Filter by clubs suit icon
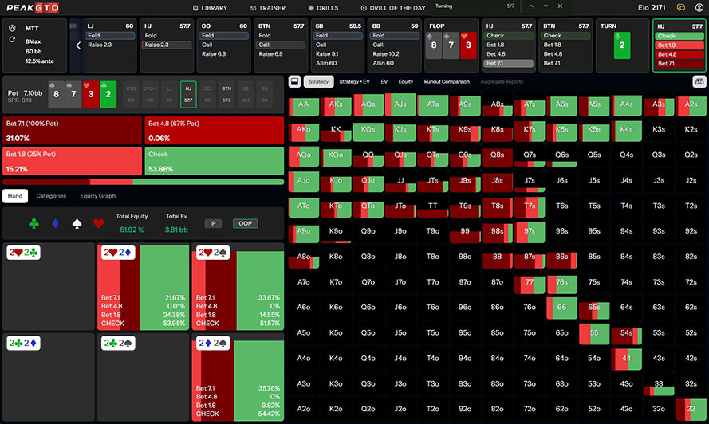The width and height of the screenshot is (709, 424). coord(32,224)
